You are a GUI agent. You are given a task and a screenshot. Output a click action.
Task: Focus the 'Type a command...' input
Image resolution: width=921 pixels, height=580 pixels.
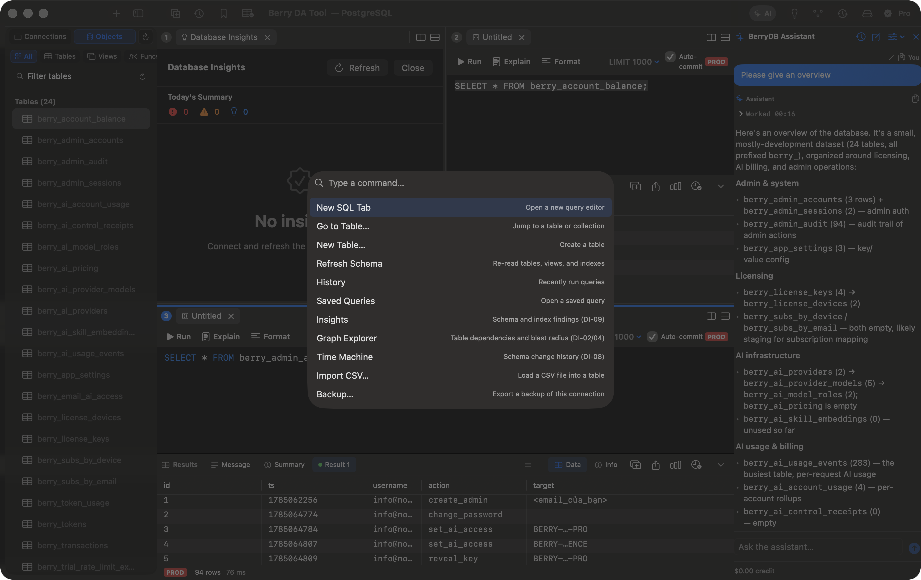tap(460, 183)
